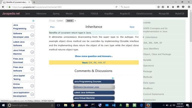
Task: Open DataStructures section in navbar
Action: [144, 13]
